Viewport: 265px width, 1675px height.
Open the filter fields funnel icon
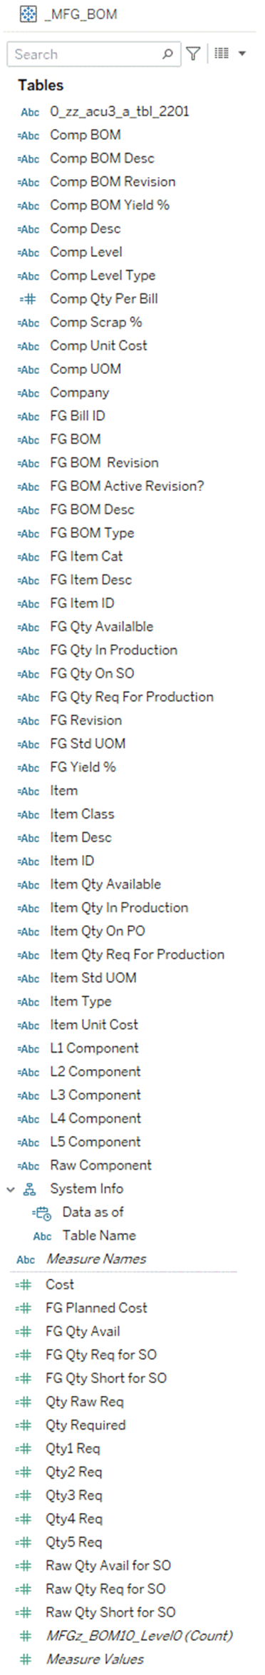(x=193, y=54)
